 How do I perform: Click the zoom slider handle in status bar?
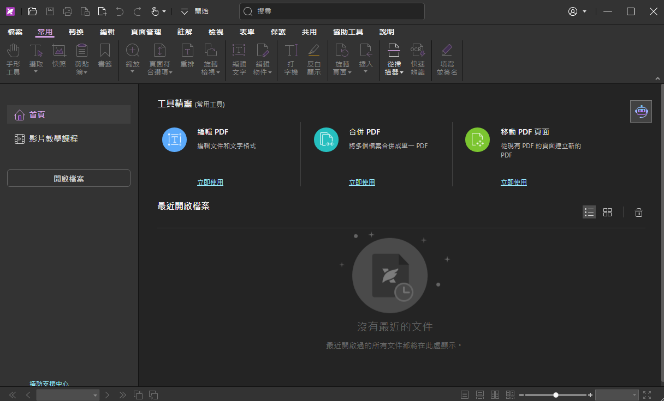click(x=556, y=395)
